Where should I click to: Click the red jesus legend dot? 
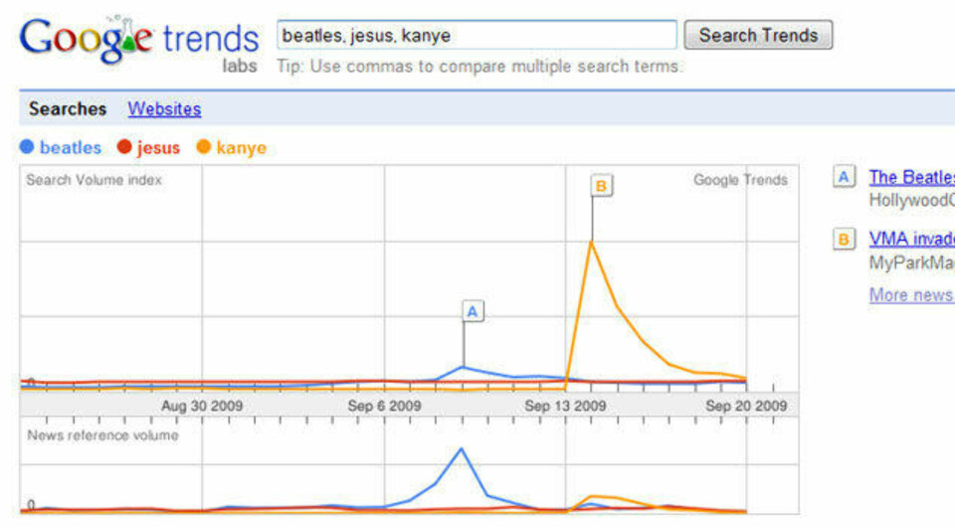point(125,146)
